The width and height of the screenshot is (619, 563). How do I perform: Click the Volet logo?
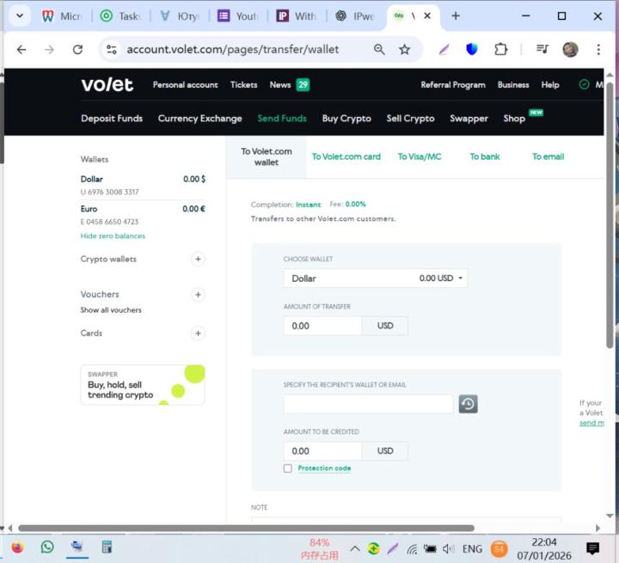click(107, 84)
